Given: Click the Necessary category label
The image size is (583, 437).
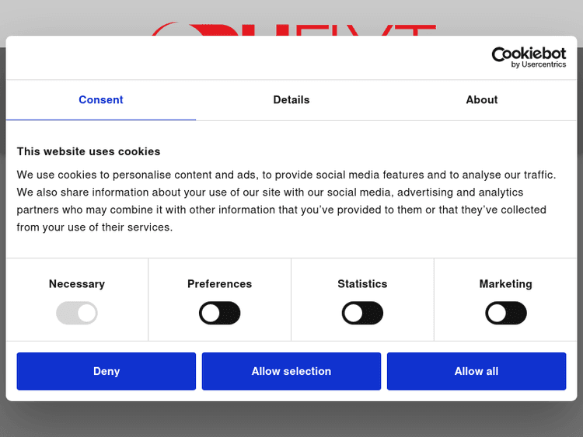Looking at the screenshot, I should coord(77,284).
